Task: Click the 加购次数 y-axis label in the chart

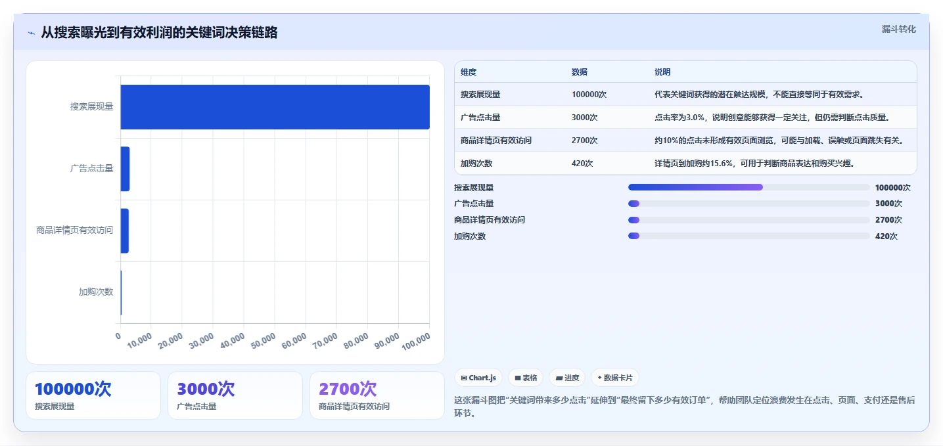Action: click(x=96, y=292)
